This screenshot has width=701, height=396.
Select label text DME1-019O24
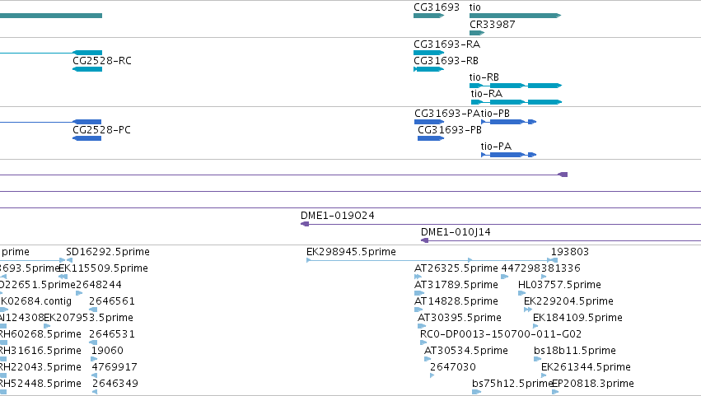point(338,216)
